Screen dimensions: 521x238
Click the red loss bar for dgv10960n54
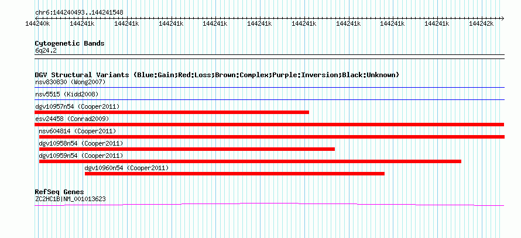235,174
